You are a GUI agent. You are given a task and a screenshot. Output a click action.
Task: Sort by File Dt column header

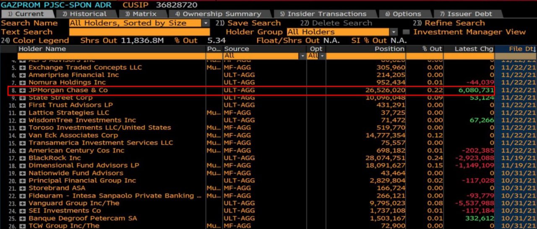tap(522, 49)
